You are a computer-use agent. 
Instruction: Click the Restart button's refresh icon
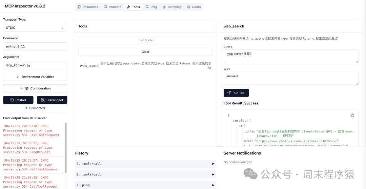(12, 100)
